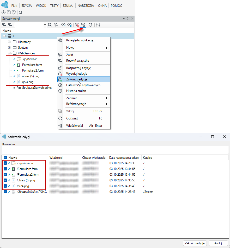The height and width of the screenshot is (248, 230).
Task: Click the Zakończ edycję button in dialog
Action: (195, 243)
